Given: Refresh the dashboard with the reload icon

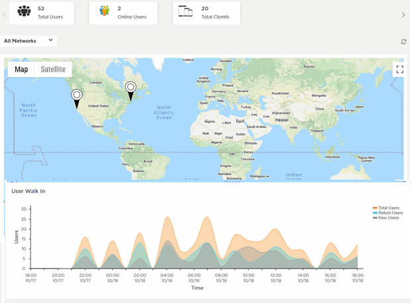Looking at the screenshot, I should (x=403, y=41).
